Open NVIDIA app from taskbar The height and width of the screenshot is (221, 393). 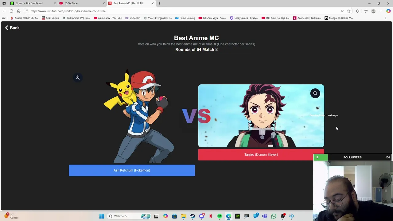[x=238, y=216]
